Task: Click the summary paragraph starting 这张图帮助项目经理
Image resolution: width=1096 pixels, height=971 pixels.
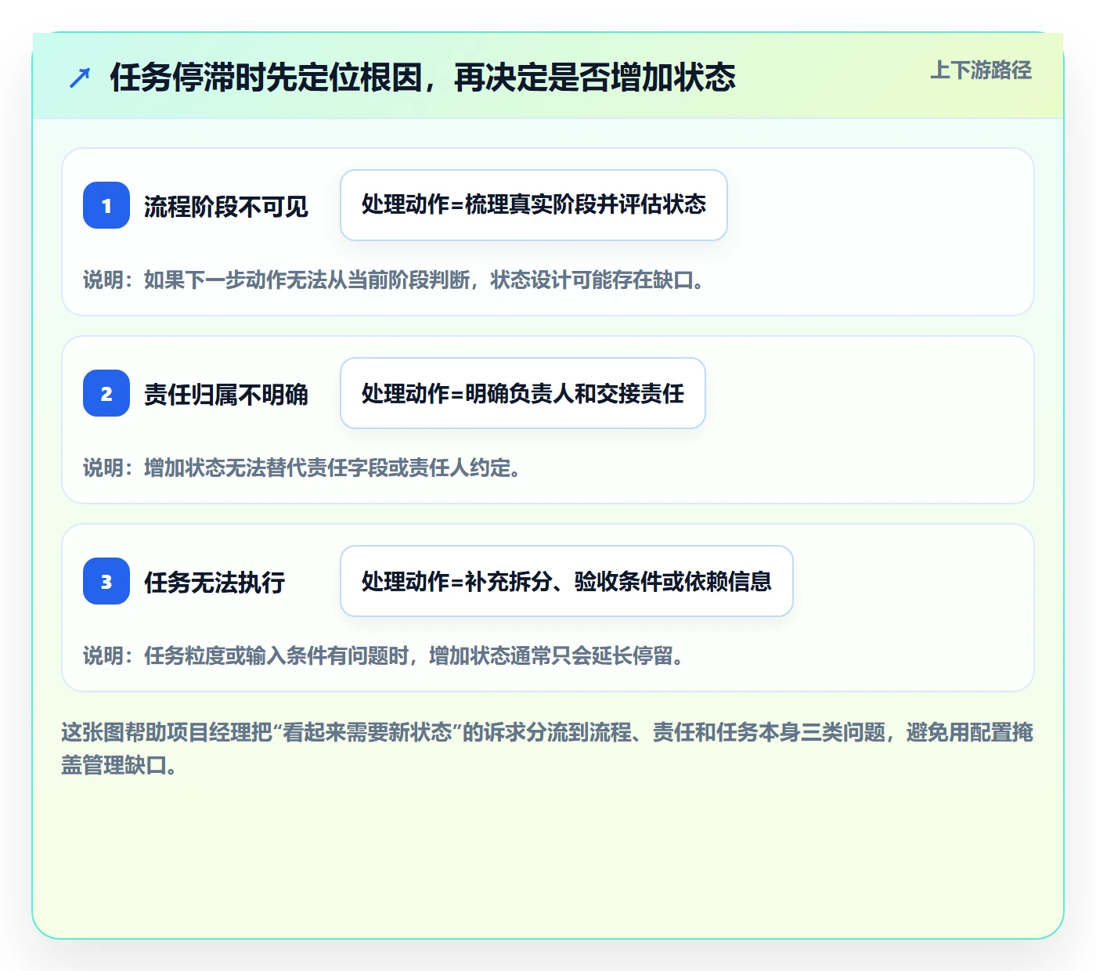Action: (547, 749)
